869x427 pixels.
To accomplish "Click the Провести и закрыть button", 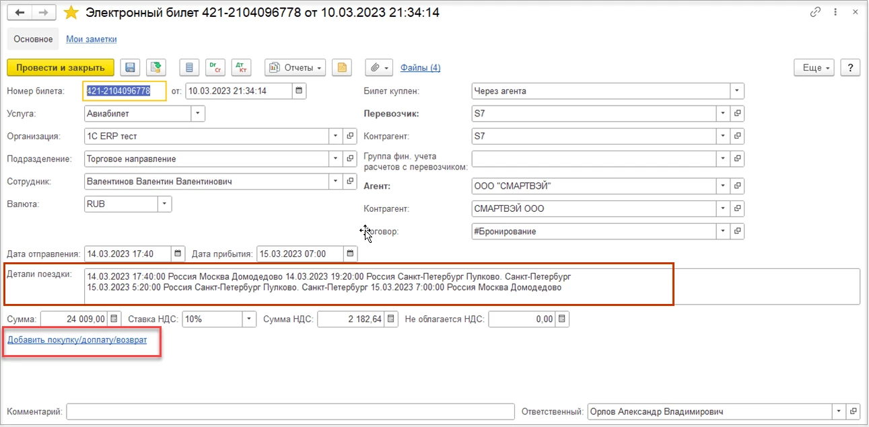I will click(61, 67).
